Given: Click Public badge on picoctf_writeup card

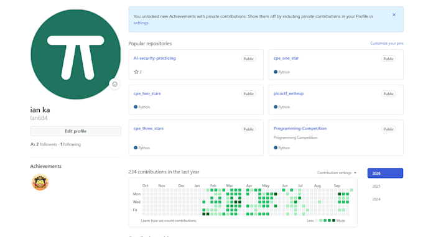Looking at the screenshot, I should (x=388, y=94).
